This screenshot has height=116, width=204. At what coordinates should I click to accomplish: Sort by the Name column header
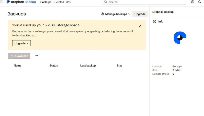pyautogui.click(x=18, y=65)
